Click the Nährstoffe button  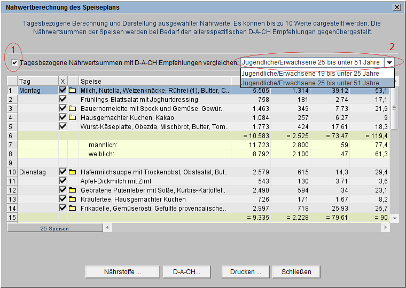[122, 271]
